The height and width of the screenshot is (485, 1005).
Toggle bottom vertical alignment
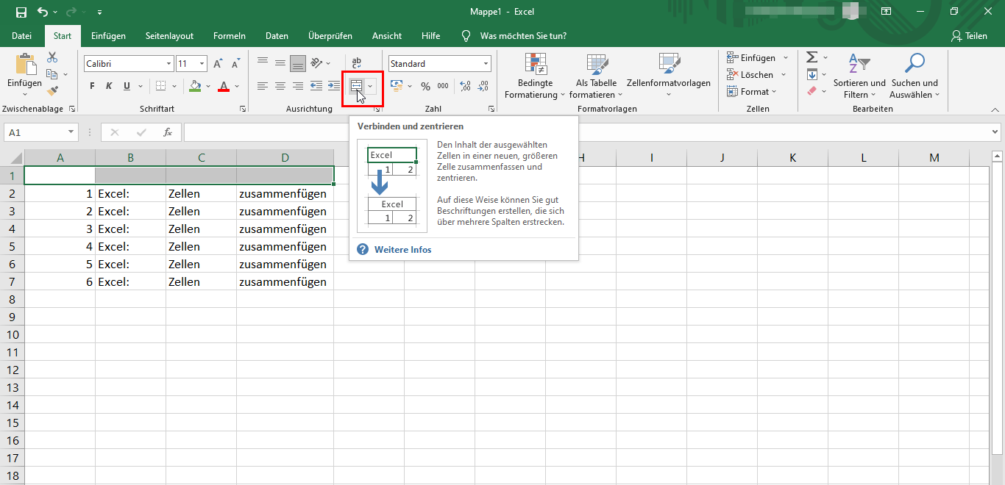coord(298,63)
